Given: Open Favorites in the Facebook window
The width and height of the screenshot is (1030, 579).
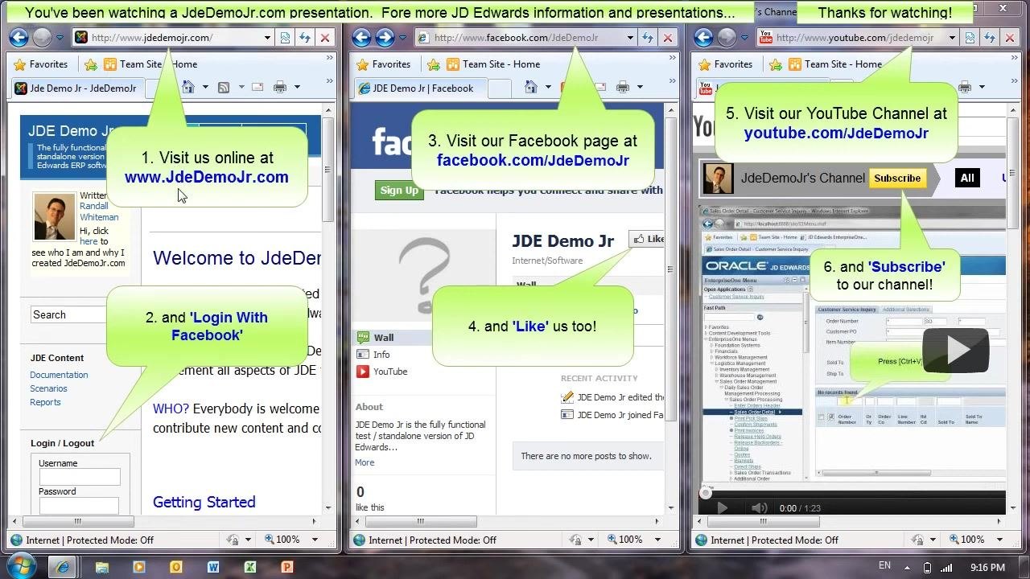Looking at the screenshot, I should click(x=383, y=64).
